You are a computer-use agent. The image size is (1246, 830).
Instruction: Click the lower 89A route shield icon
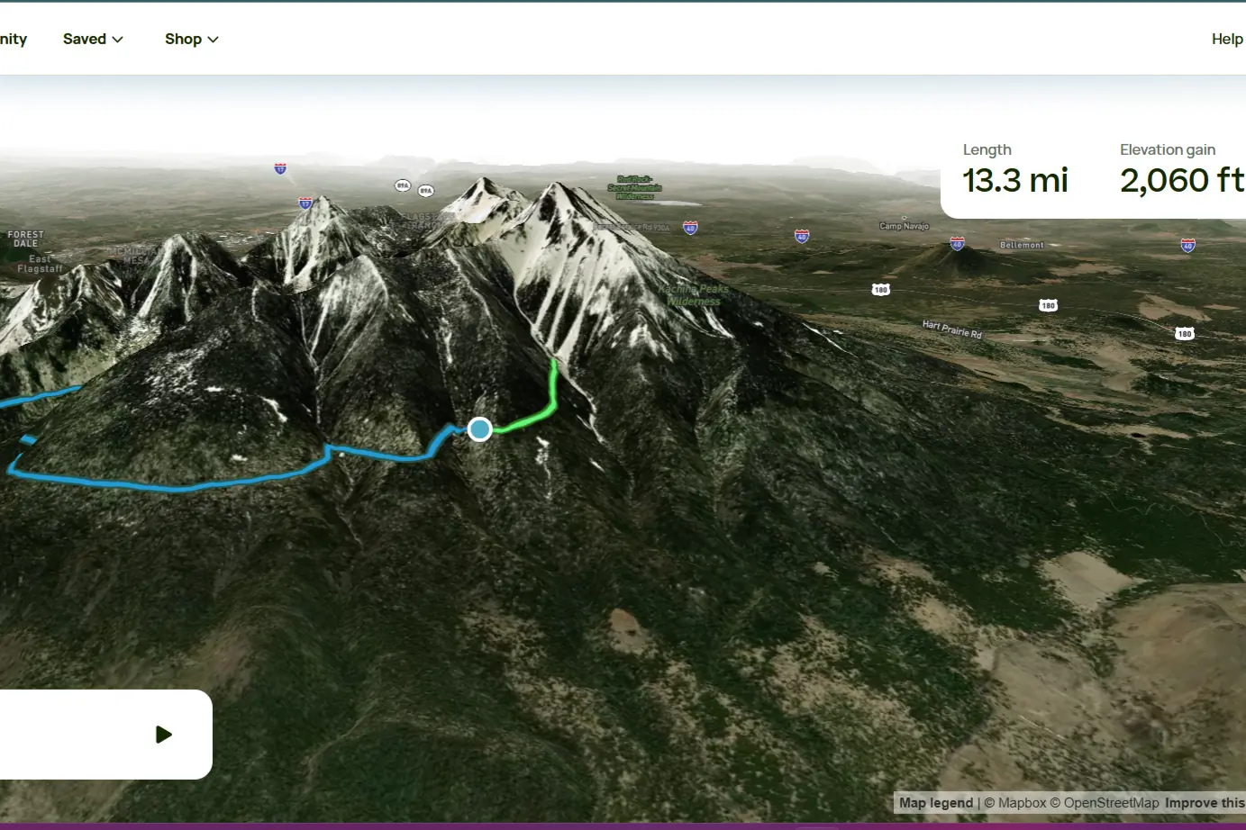[425, 191]
